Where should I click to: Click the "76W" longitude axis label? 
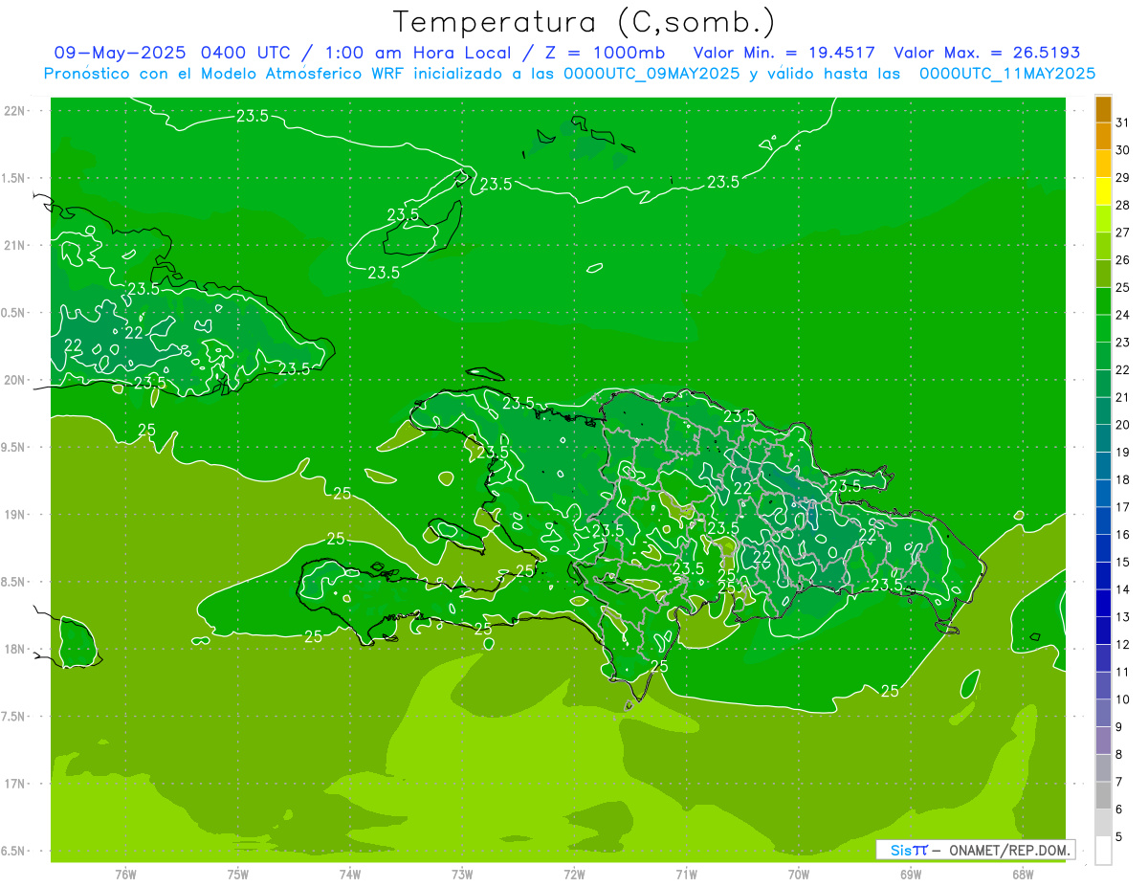[x=126, y=875]
